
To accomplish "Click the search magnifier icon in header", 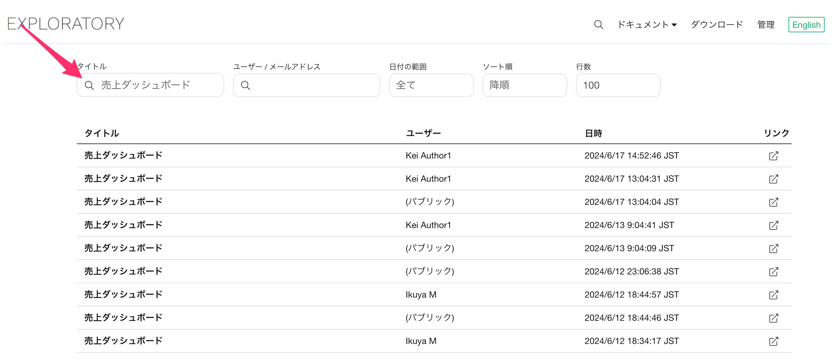I will (598, 24).
